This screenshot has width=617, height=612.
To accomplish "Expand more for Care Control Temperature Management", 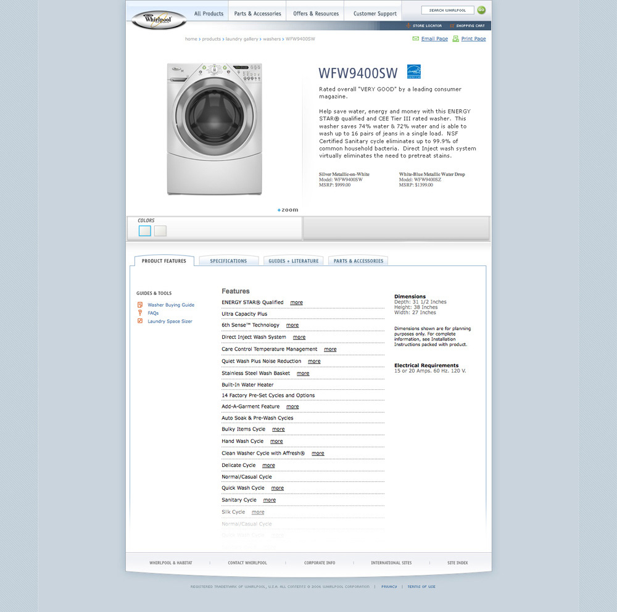I will pyautogui.click(x=330, y=349).
